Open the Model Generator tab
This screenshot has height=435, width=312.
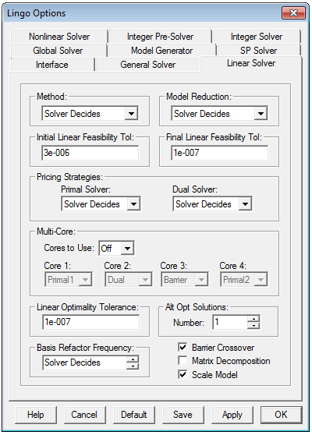[161, 51]
